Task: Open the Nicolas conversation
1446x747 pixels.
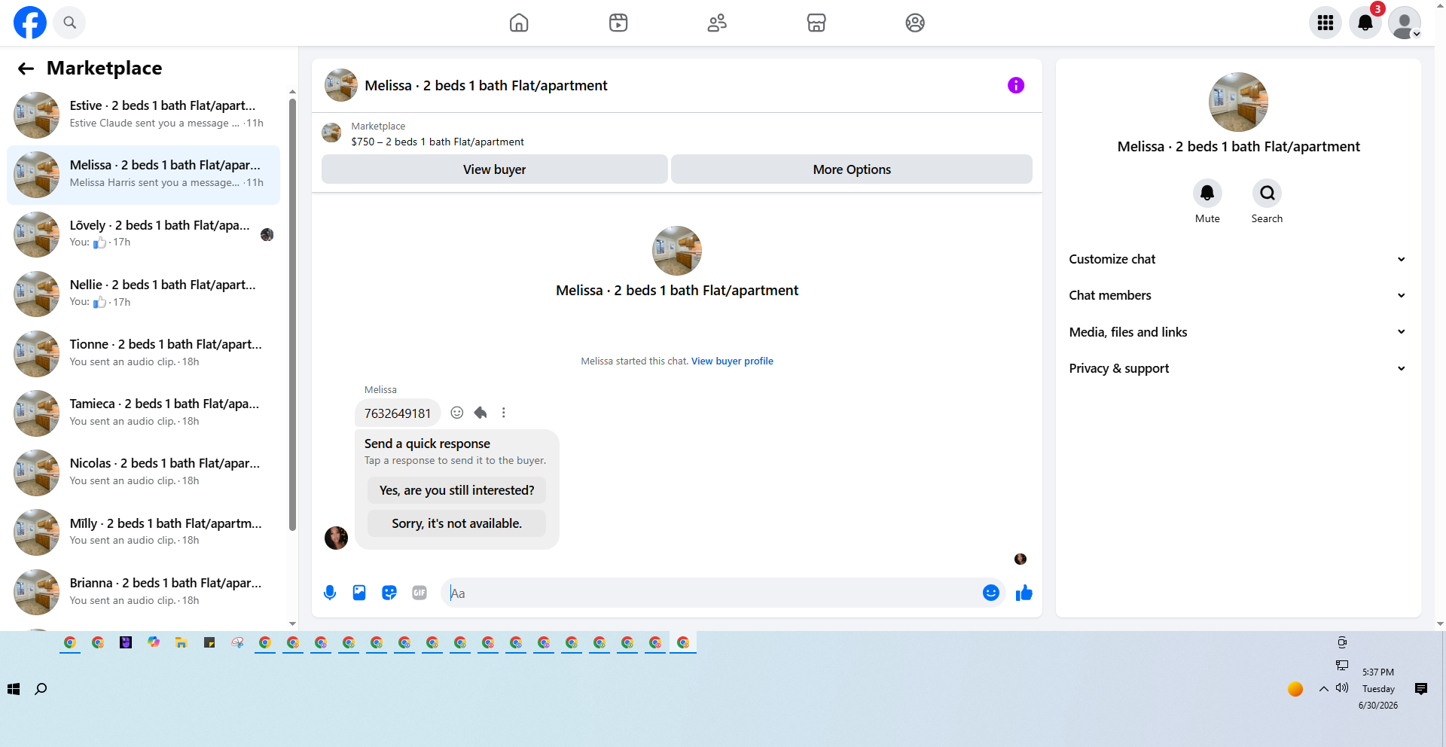Action: (x=143, y=472)
